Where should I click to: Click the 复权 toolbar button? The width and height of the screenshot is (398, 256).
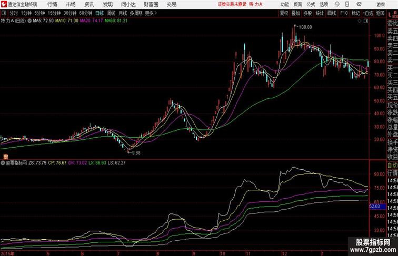pyautogui.click(x=284, y=13)
